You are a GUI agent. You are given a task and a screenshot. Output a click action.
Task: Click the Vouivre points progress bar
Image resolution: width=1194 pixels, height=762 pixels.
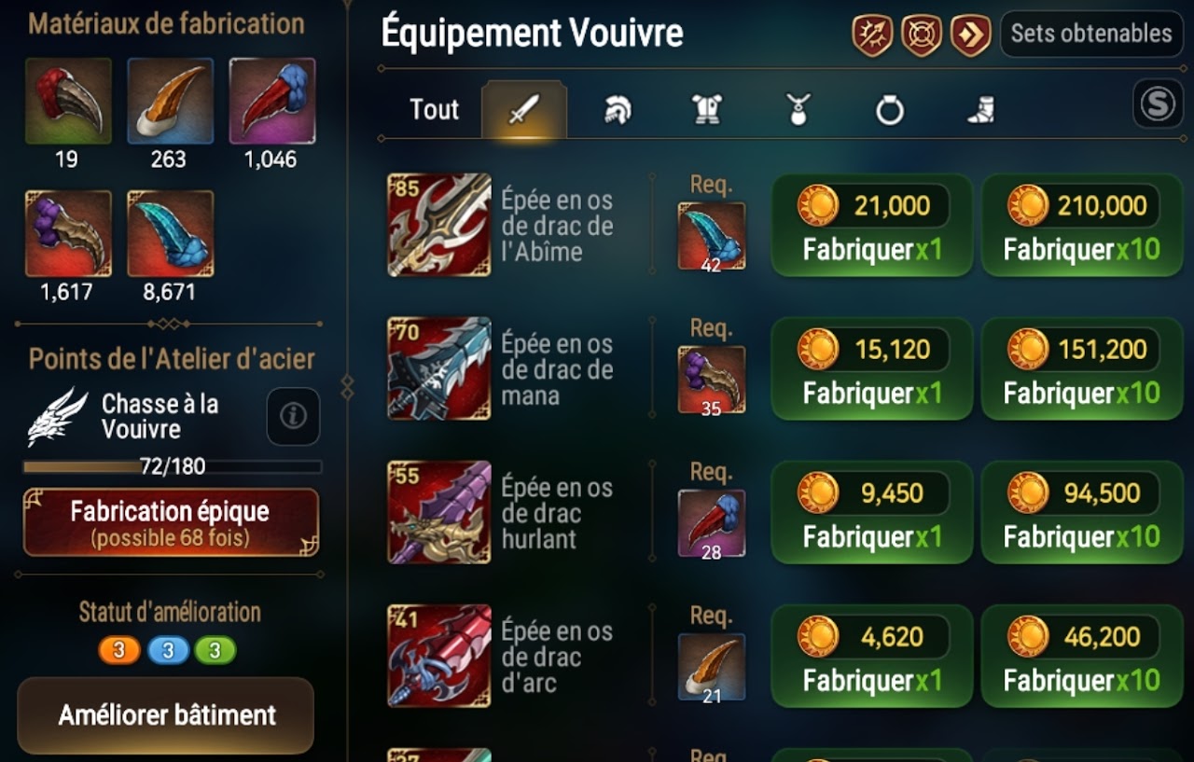tap(172, 466)
